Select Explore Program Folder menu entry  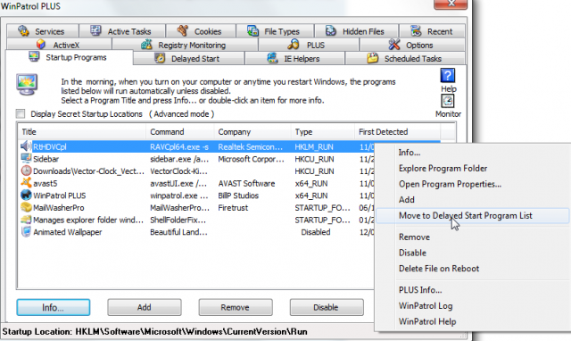pyautogui.click(x=443, y=169)
